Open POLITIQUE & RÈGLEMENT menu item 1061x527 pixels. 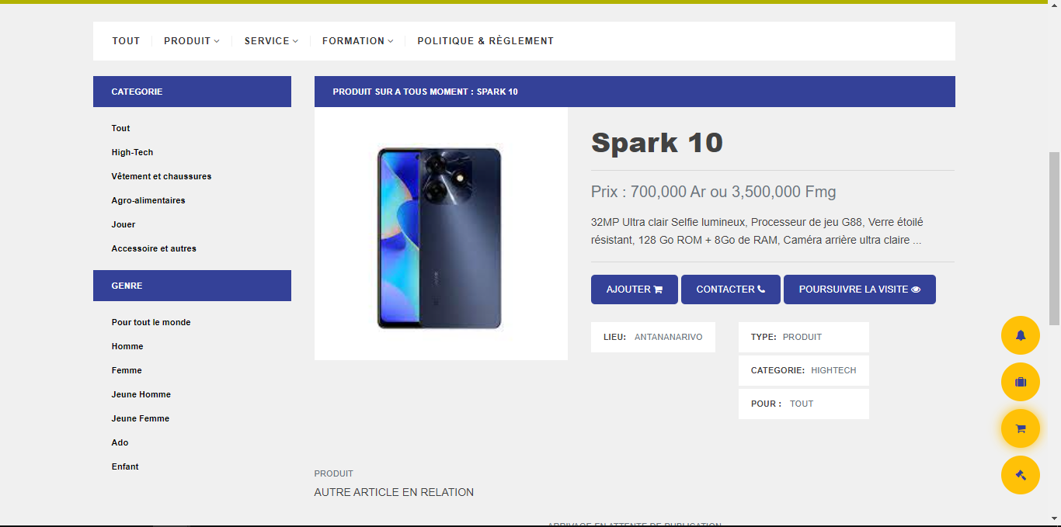[485, 41]
